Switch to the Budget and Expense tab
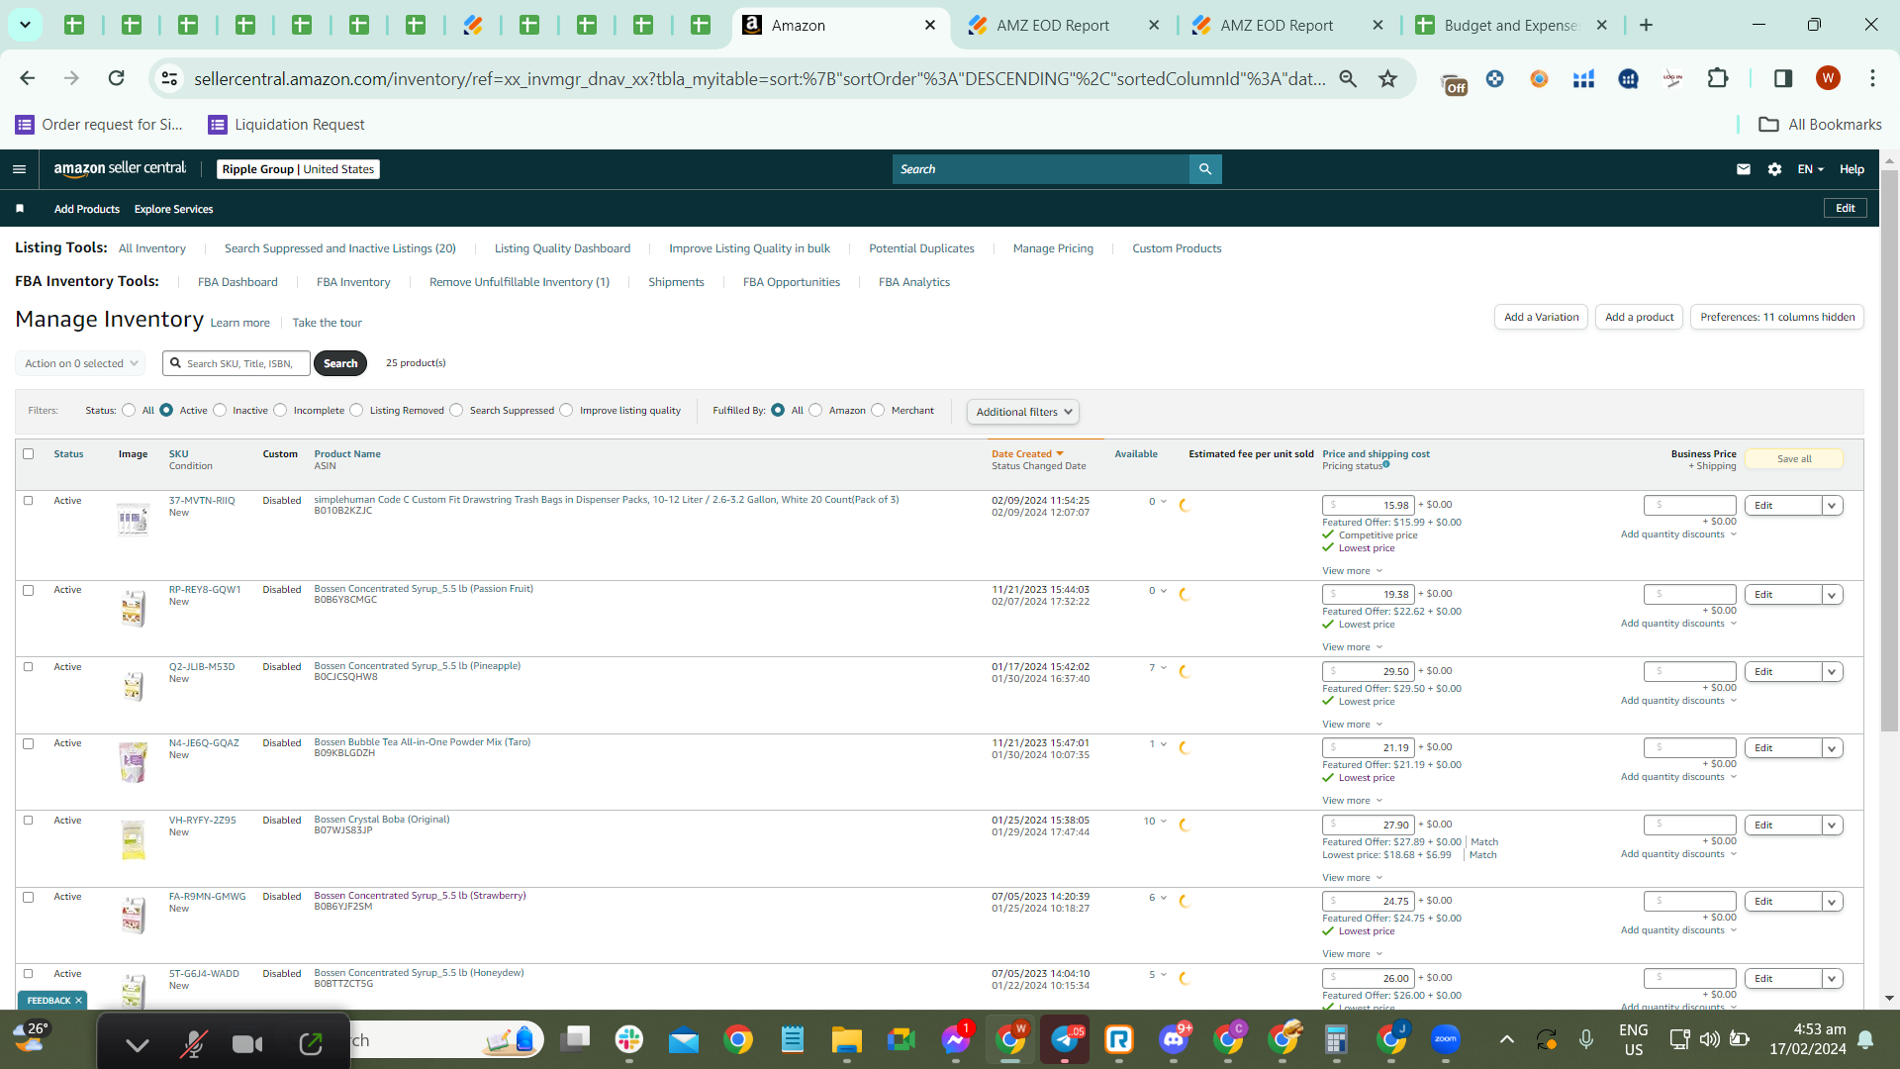 click(1511, 26)
